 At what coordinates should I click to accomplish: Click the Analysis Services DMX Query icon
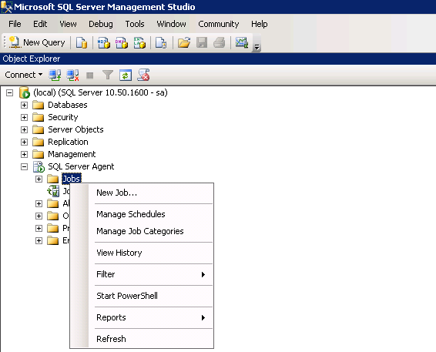coord(122,42)
